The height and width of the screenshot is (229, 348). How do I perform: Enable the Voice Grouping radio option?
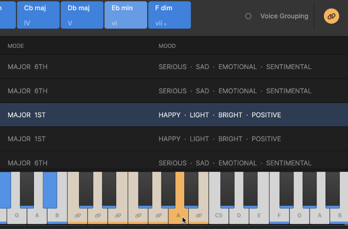[248, 16]
